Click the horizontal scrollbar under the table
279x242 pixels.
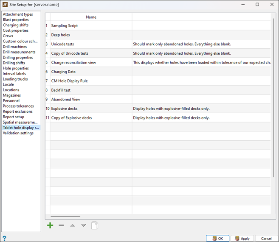[65, 216]
